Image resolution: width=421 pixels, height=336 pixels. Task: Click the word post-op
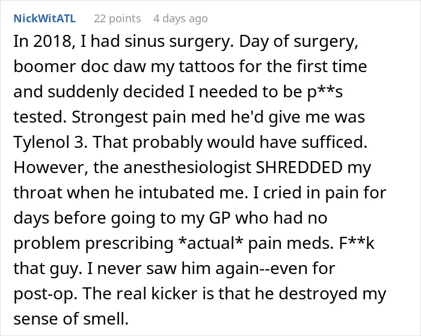[x=43, y=294]
